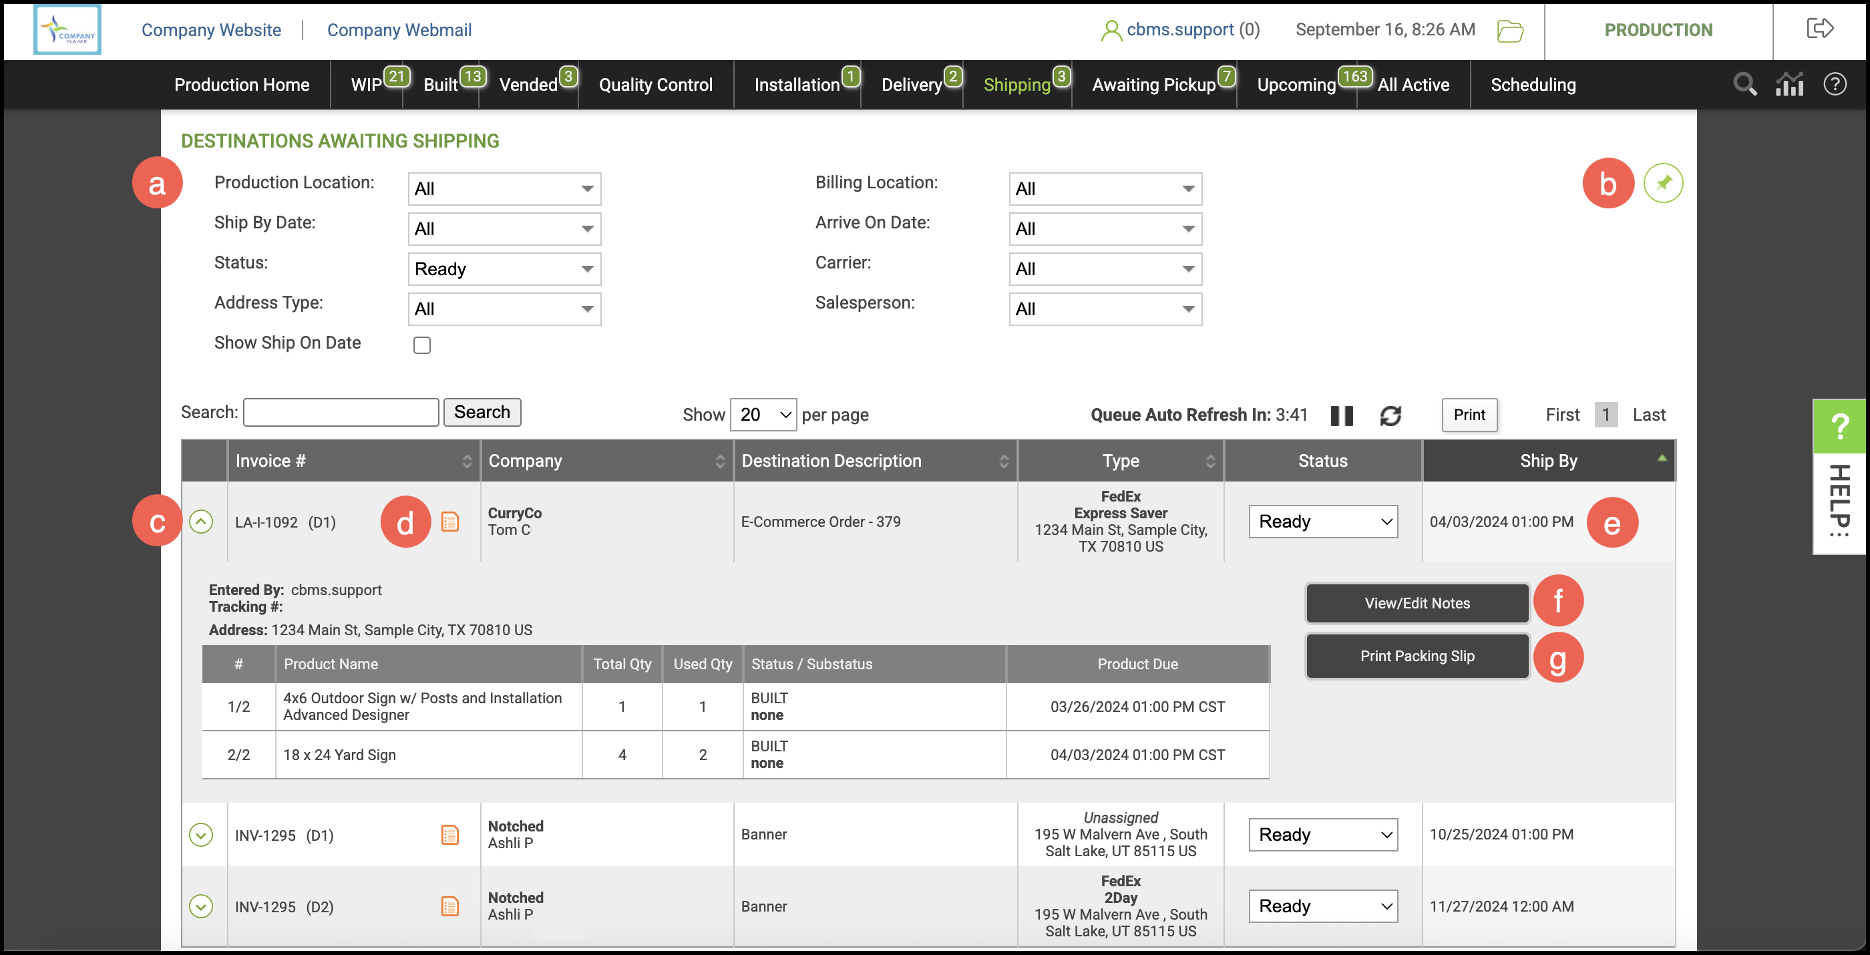1870x955 pixels.
Task: Collapse the LA-I-1092 row details
Action: pyautogui.click(x=201, y=521)
